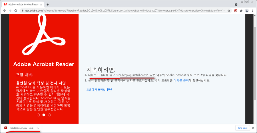This screenshot has height=133, width=257.
Task: View site info via the lock icon
Action: [x=23, y=11]
